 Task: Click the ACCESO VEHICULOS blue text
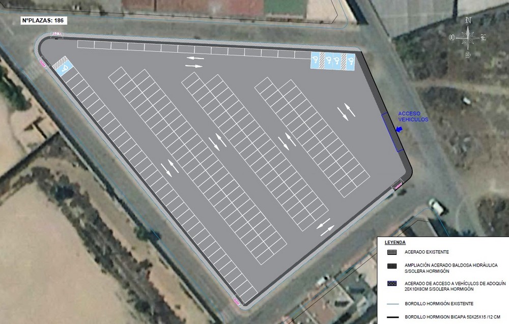click(413, 116)
